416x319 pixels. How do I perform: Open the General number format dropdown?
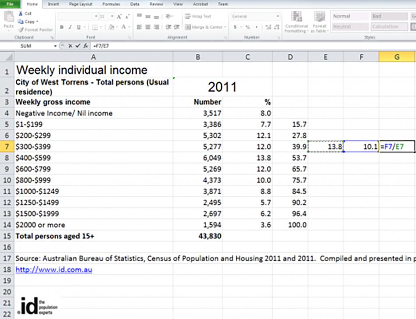click(278, 17)
